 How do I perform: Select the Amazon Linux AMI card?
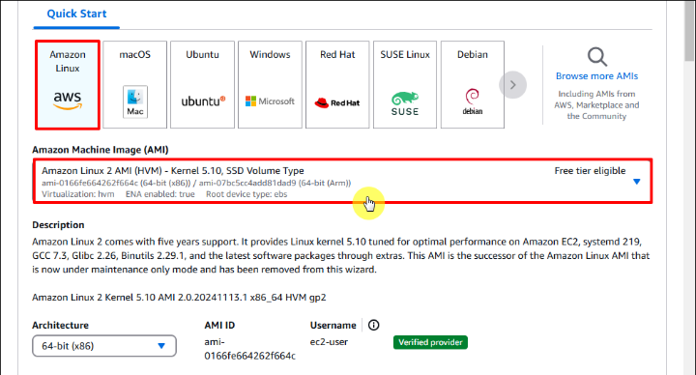pos(68,85)
